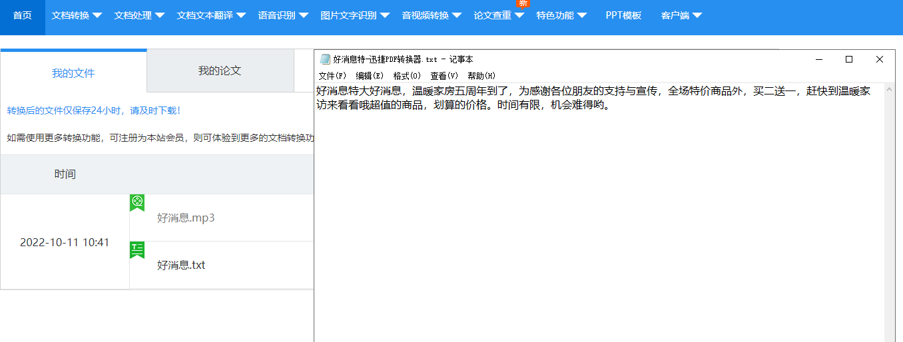Open the 音视频转换 dropdown

(x=432, y=15)
